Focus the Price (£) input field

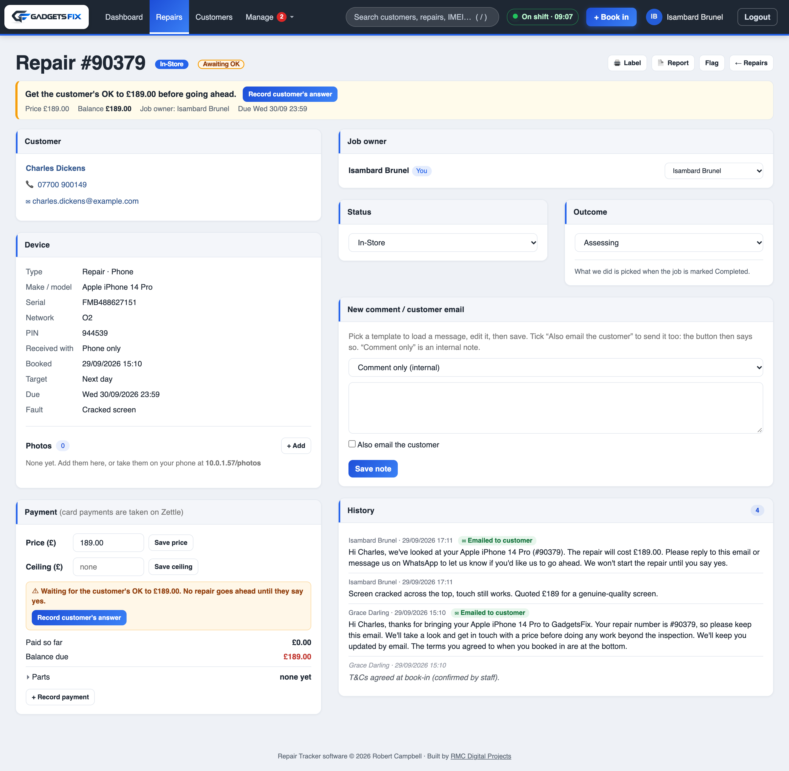pyautogui.click(x=108, y=543)
